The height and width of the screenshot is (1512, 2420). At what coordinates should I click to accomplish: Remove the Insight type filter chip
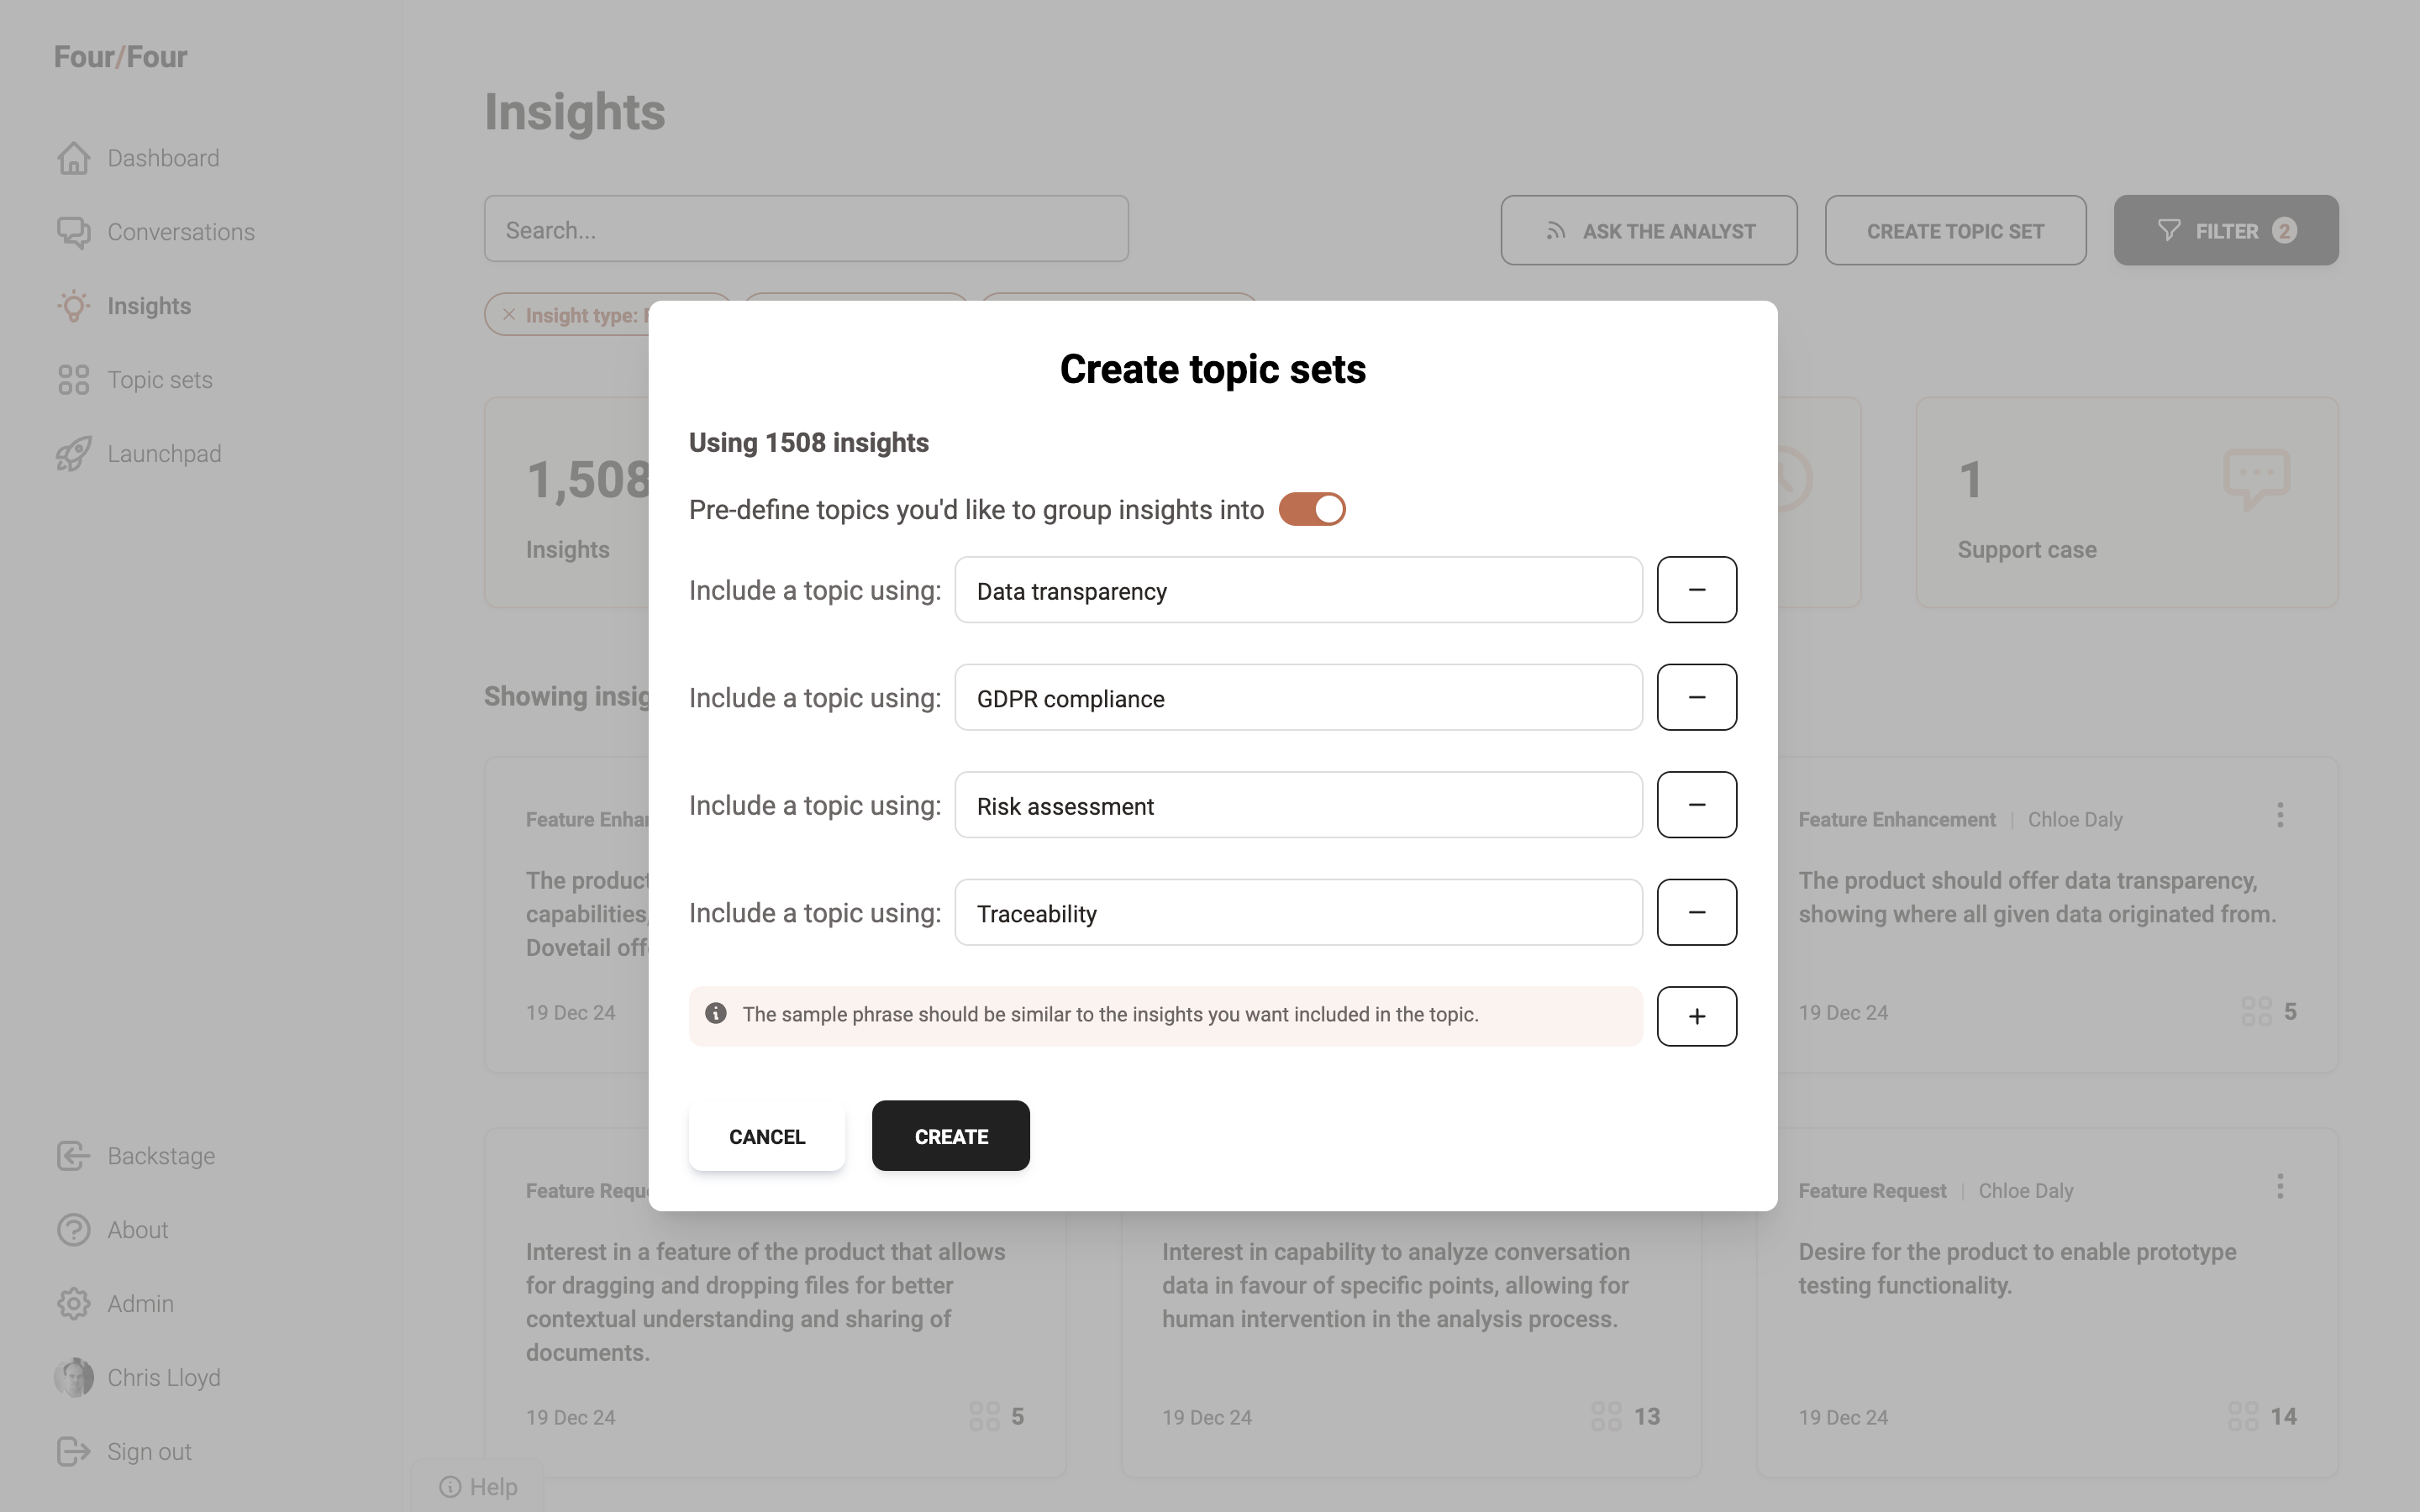pyautogui.click(x=509, y=315)
